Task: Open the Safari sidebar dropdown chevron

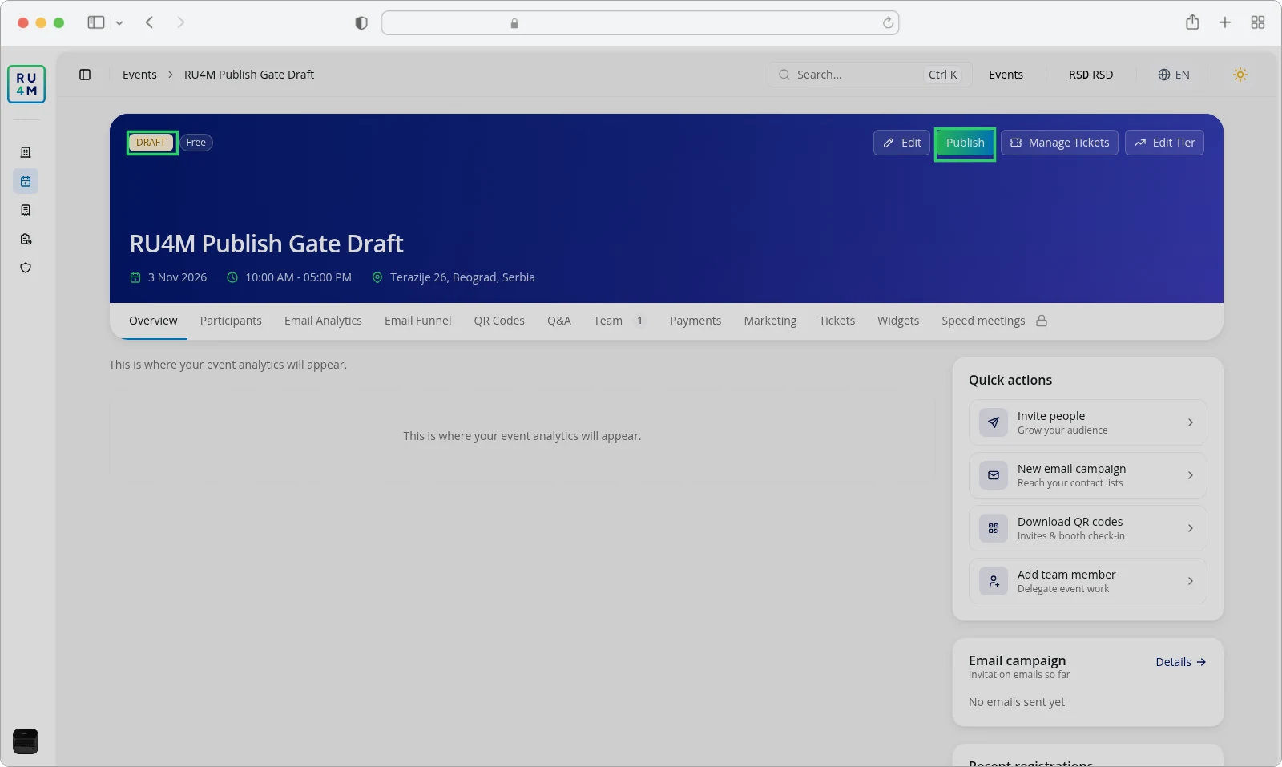Action: [119, 23]
